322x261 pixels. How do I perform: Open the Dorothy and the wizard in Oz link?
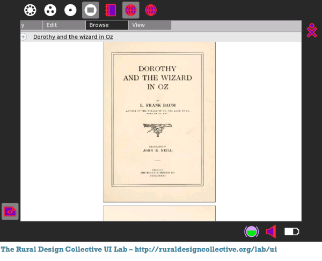(x=73, y=37)
